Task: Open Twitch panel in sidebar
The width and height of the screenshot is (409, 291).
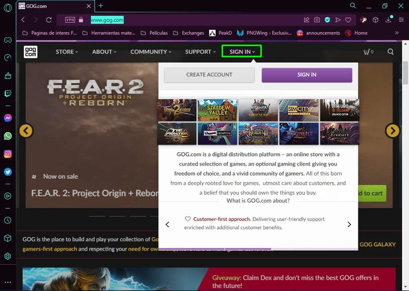Action: pos(8,94)
